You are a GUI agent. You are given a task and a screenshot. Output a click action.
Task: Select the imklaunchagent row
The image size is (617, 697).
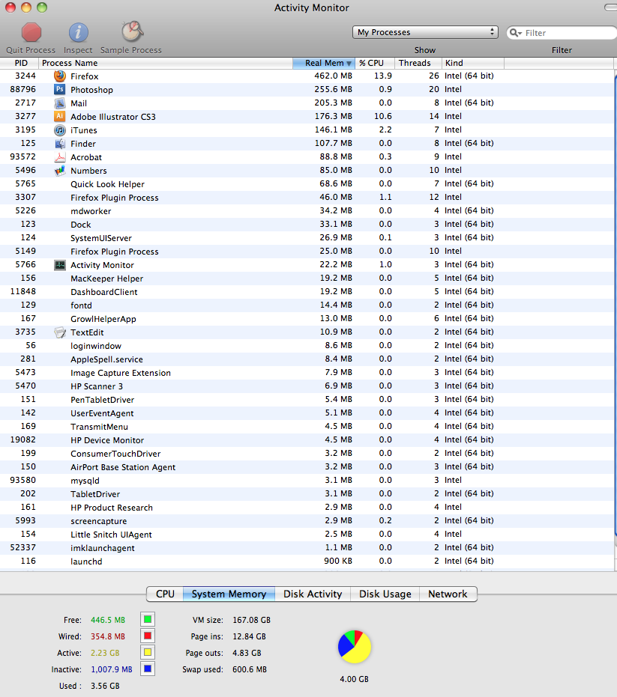(307, 548)
